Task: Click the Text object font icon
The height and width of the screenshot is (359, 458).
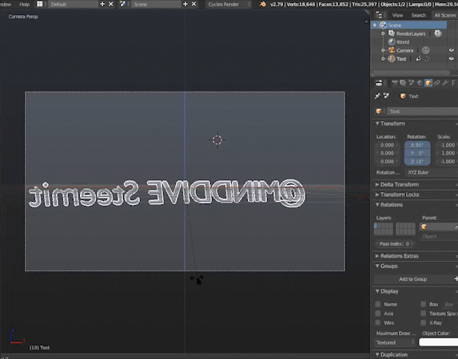Action: click(392, 59)
